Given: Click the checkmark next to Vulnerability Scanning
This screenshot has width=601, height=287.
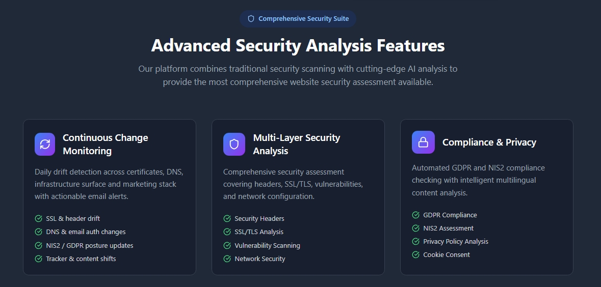Looking at the screenshot, I should point(227,246).
